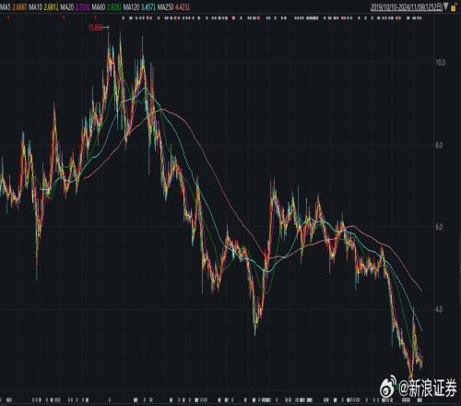Click the 4.0 price axis label
This screenshot has width=461, height=406.
point(439,309)
